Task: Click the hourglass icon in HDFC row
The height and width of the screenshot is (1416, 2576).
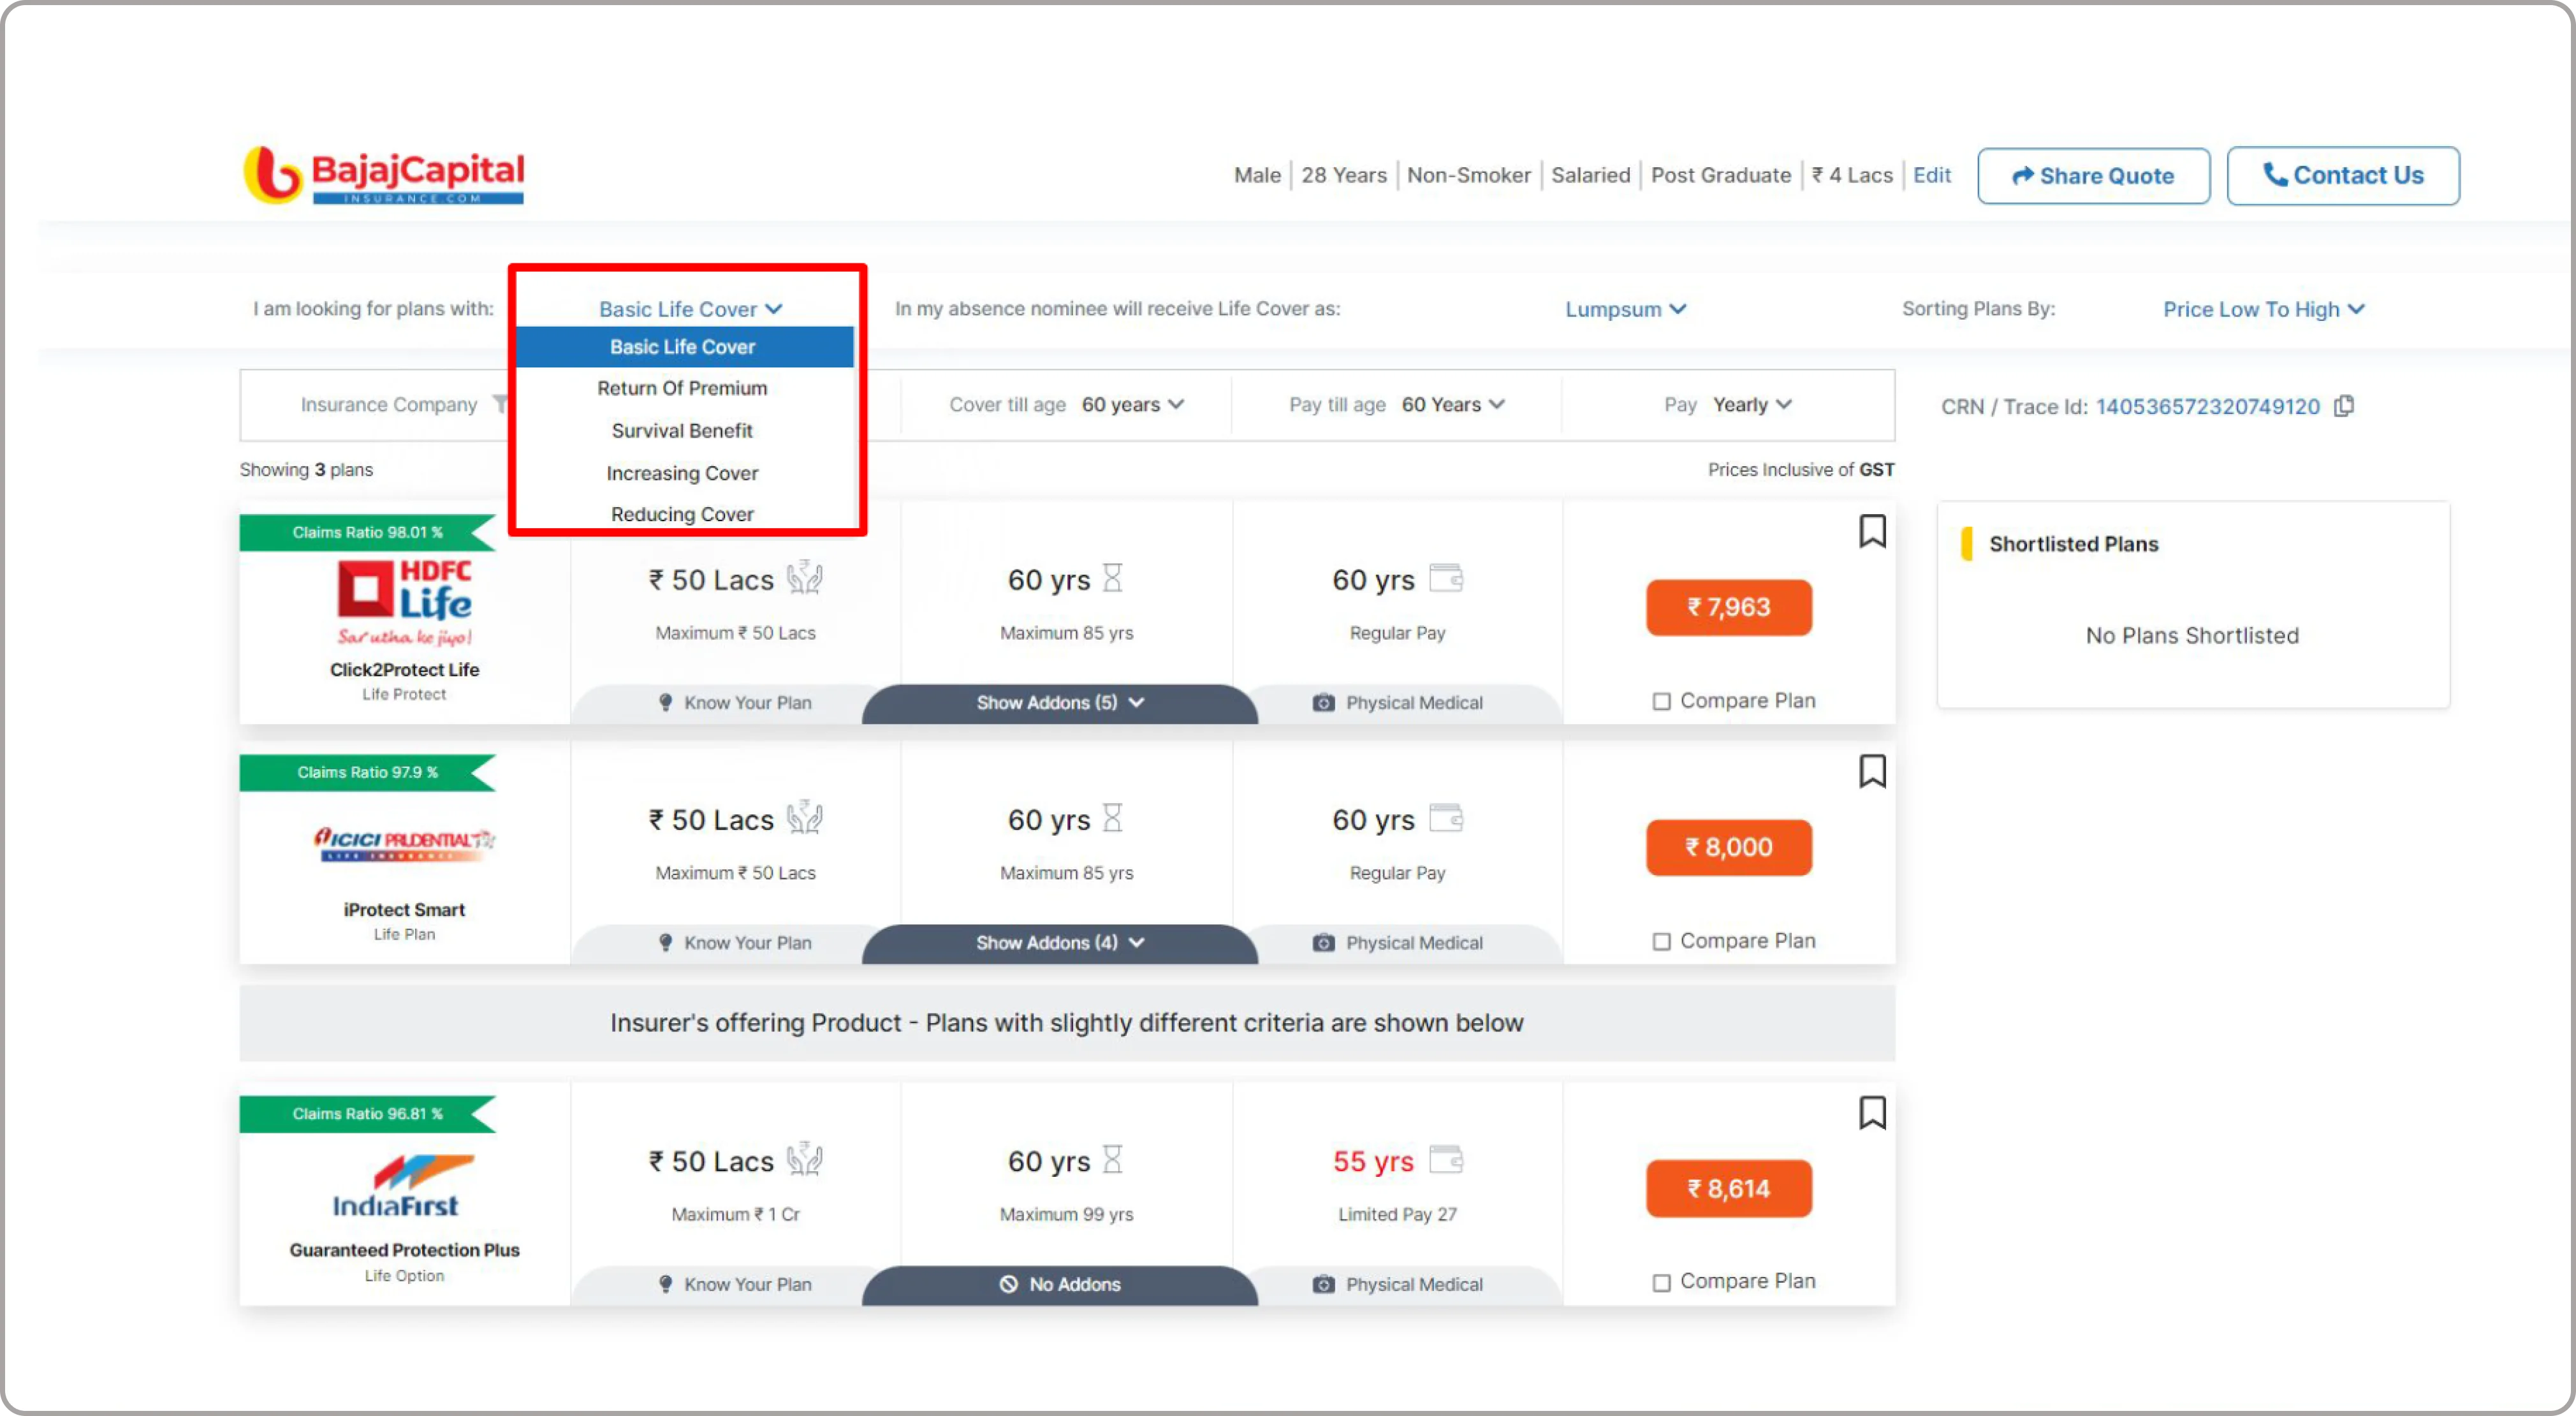Action: 1112,578
